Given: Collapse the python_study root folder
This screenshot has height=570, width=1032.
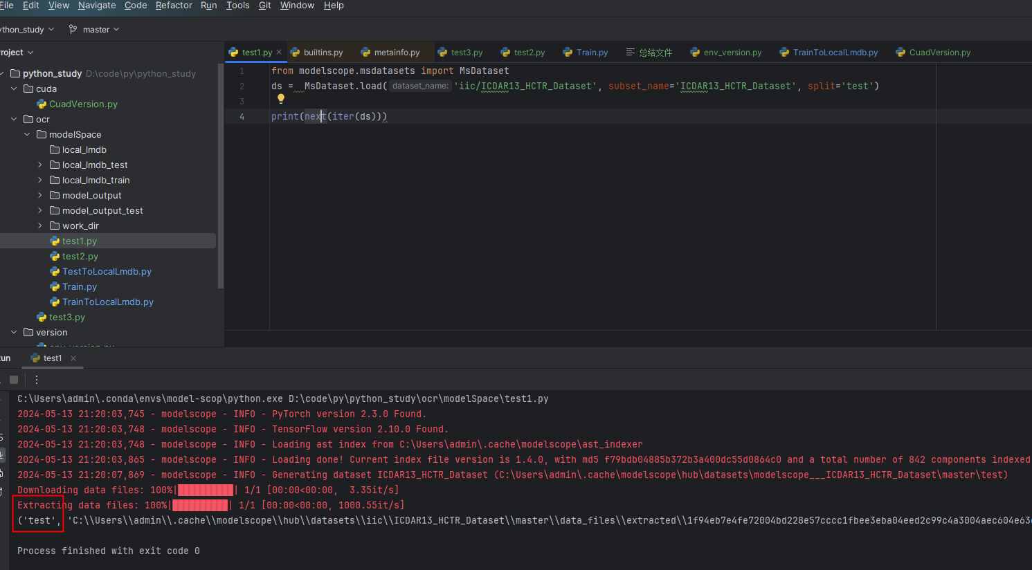Looking at the screenshot, I should (x=2, y=73).
